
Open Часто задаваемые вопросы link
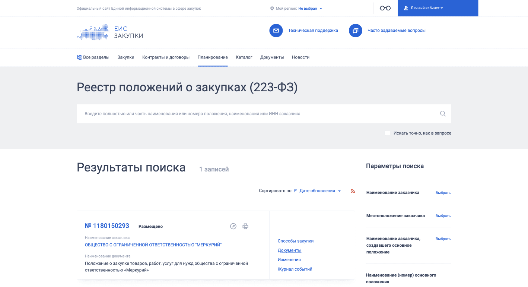pos(397,31)
